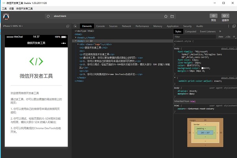Toggle the simulator window pop-out icon
This screenshot has width=237, height=158.
point(68,26)
